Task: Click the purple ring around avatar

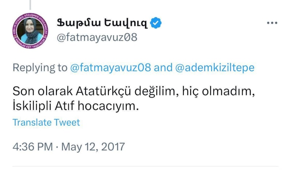Action: [14, 31]
